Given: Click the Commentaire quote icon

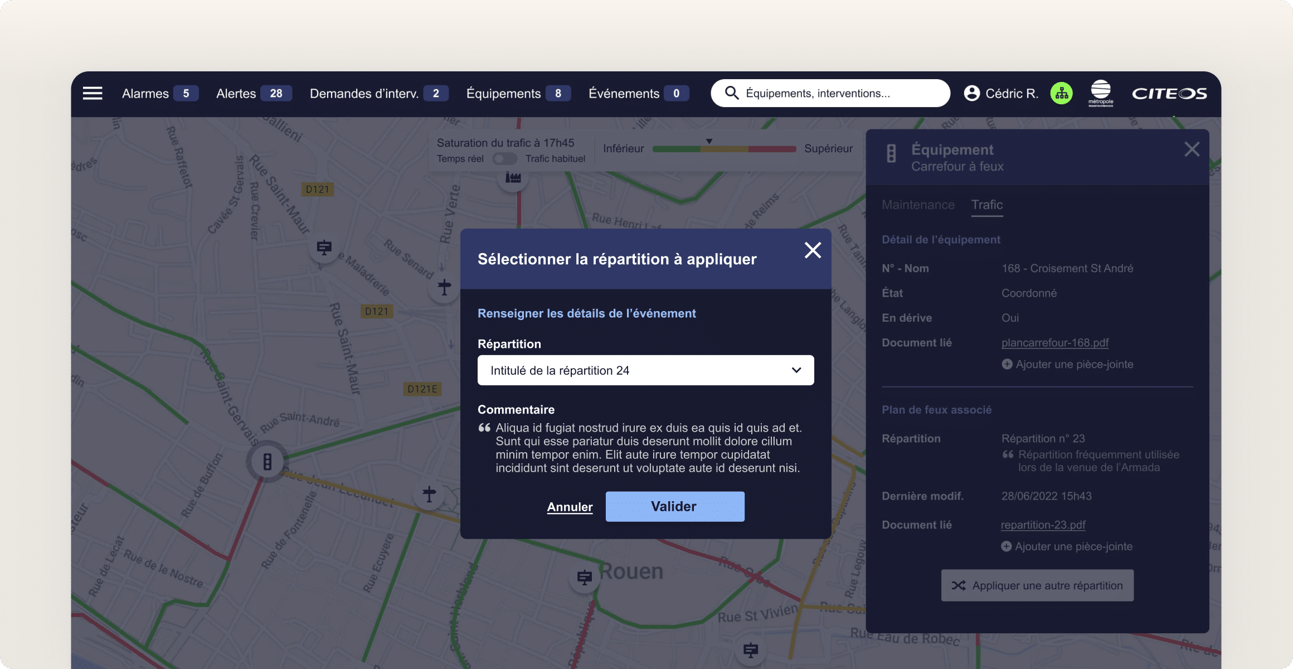Looking at the screenshot, I should (x=484, y=428).
